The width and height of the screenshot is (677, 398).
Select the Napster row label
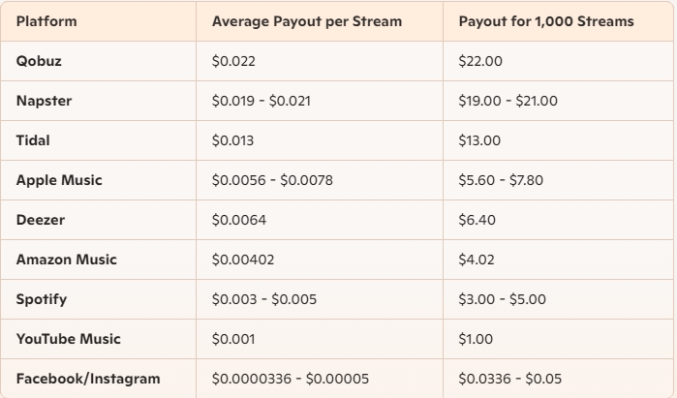tap(44, 101)
